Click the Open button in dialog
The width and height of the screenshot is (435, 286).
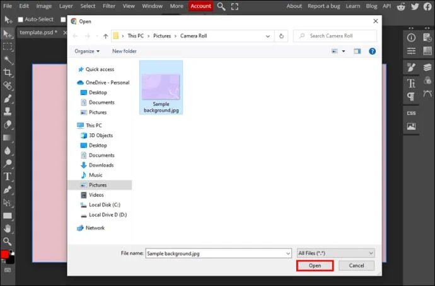pyautogui.click(x=315, y=265)
